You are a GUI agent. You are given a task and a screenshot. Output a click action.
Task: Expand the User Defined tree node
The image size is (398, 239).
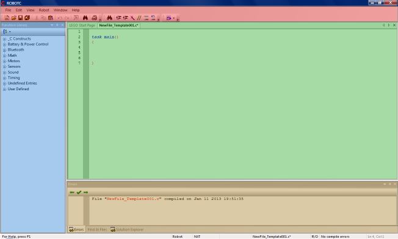[x=4, y=90]
